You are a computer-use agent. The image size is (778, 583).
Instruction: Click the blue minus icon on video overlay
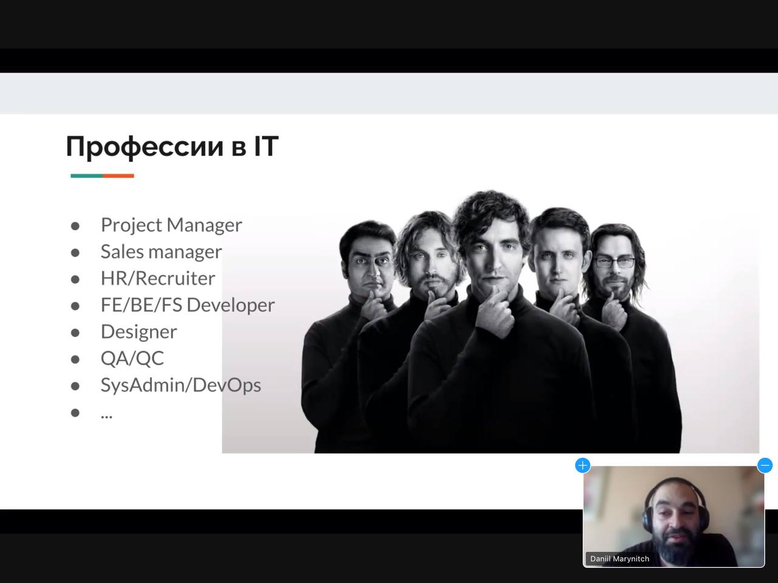point(765,465)
